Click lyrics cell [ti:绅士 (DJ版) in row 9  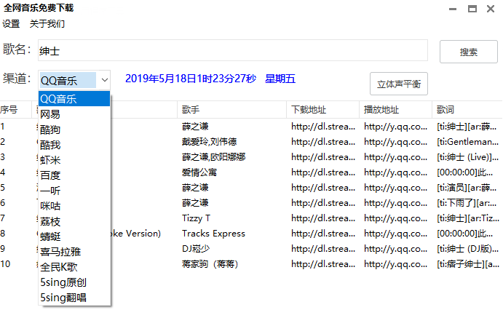point(468,249)
